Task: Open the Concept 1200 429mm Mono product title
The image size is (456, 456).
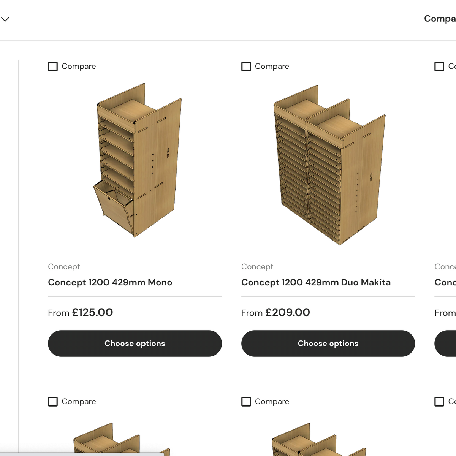Action: 110,282
